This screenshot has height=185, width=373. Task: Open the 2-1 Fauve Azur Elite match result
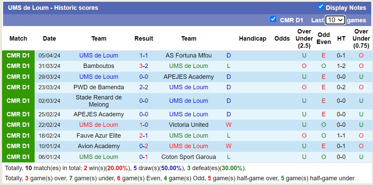click(x=144, y=136)
